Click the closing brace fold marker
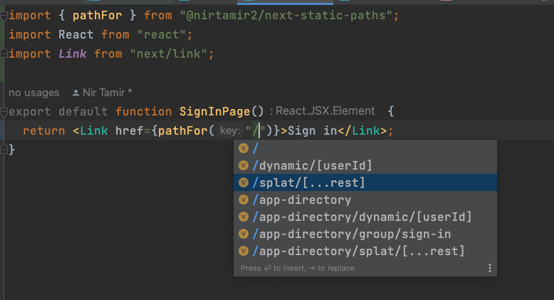 [x=4, y=150]
